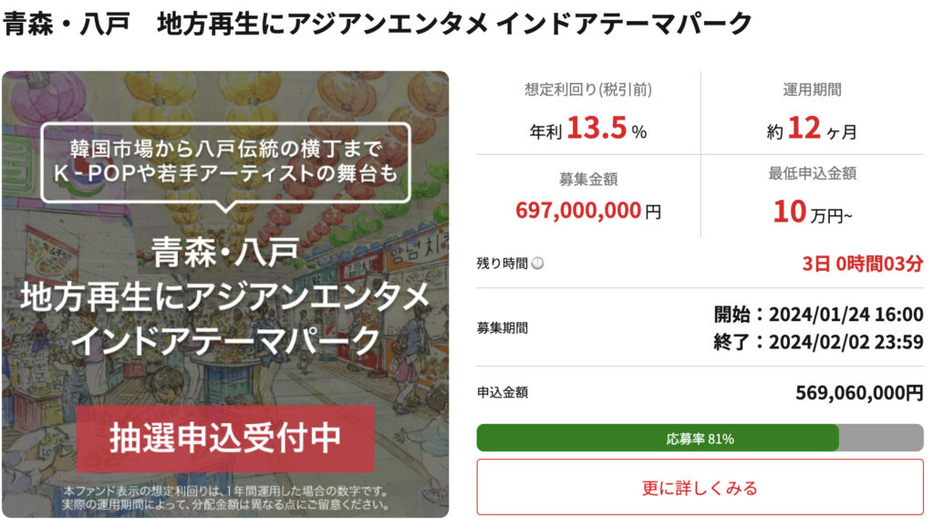Viewport: 934px width, 528px height.
Task: Click the clock icon beside 残り時間
Action: point(537,264)
